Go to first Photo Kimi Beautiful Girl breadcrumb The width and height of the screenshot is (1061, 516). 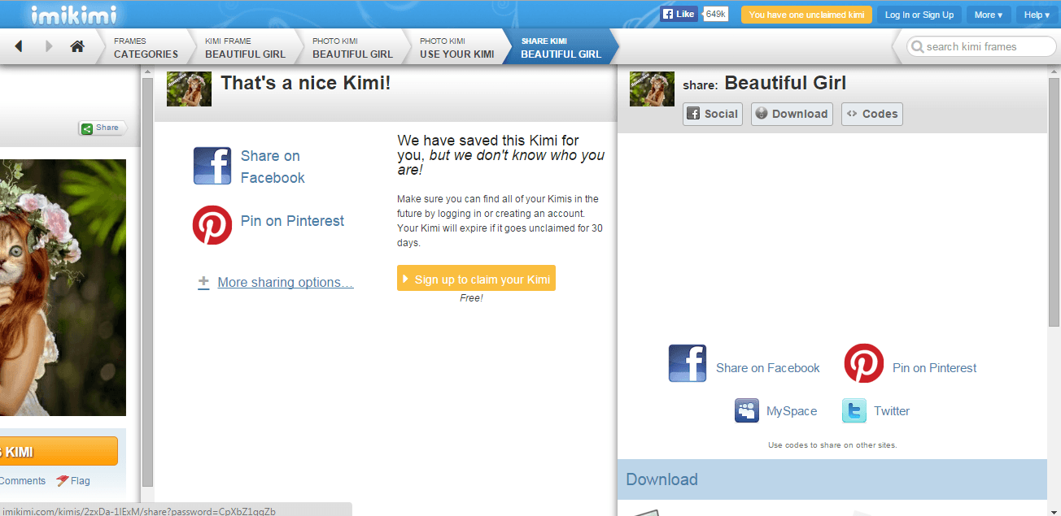352,47
